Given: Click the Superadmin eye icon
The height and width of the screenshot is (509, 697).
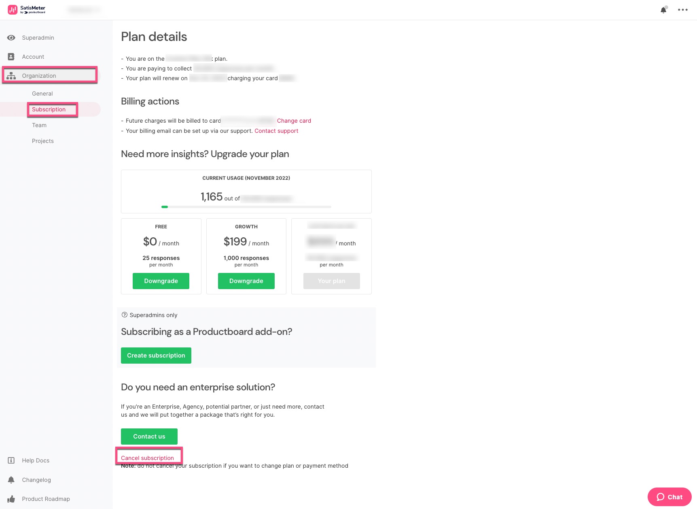Looking at the screenshot, I should (11, 38).
